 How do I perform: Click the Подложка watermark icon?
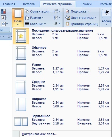coord(67,11)
